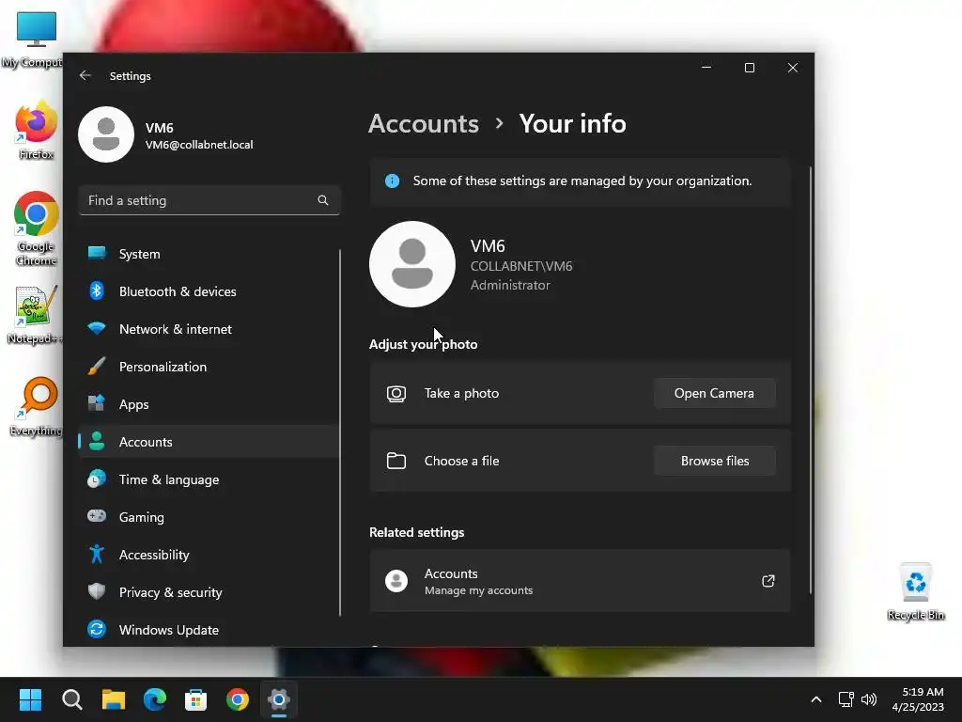Open Apps settings
Screen dimensions: 962x722
tap(209, 404)
